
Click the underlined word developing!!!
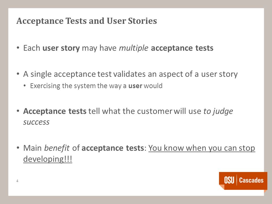click(48, 159)
